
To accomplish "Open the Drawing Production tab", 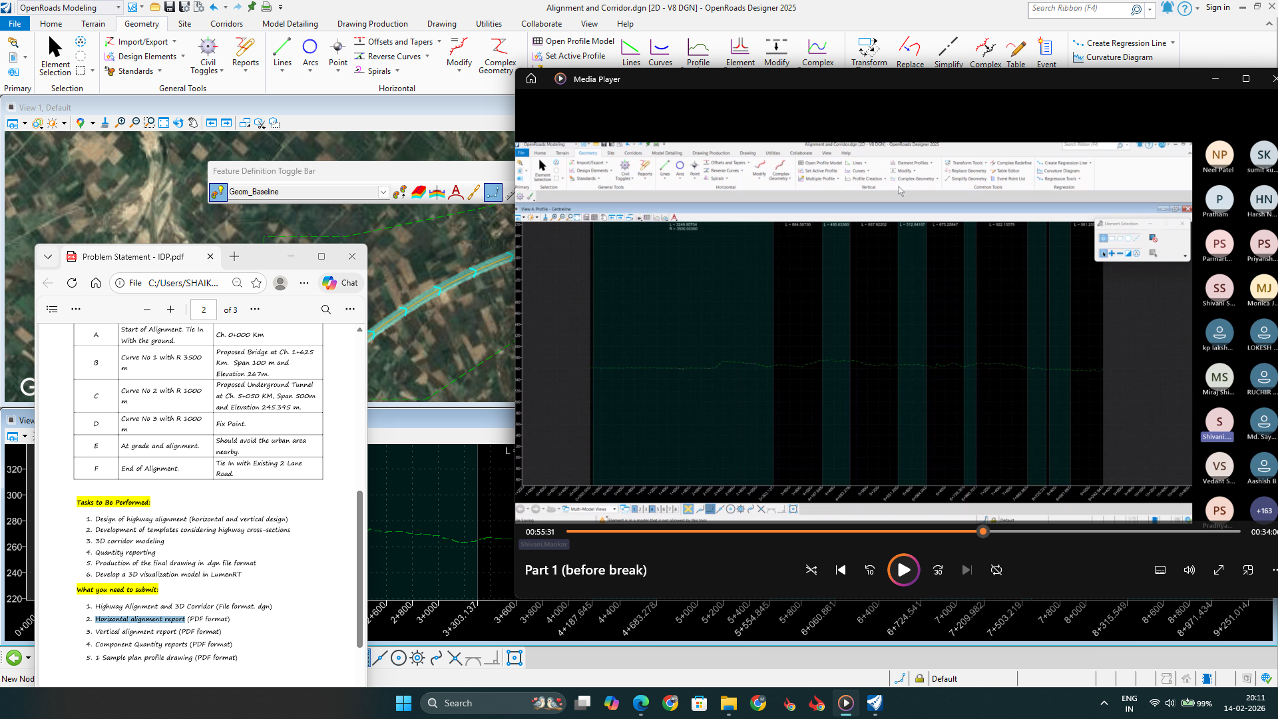I will (372, 24).
